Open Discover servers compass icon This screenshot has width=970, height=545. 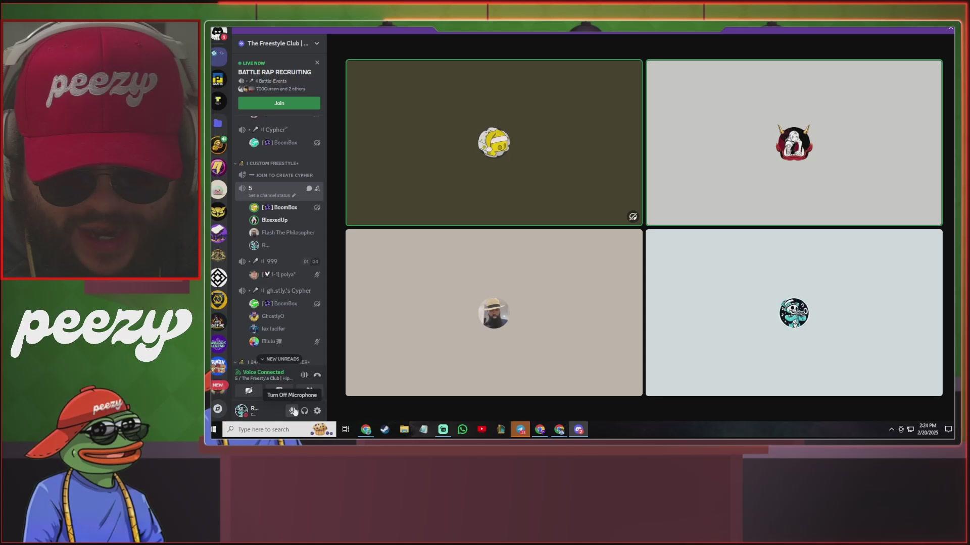tap(218, 409)
